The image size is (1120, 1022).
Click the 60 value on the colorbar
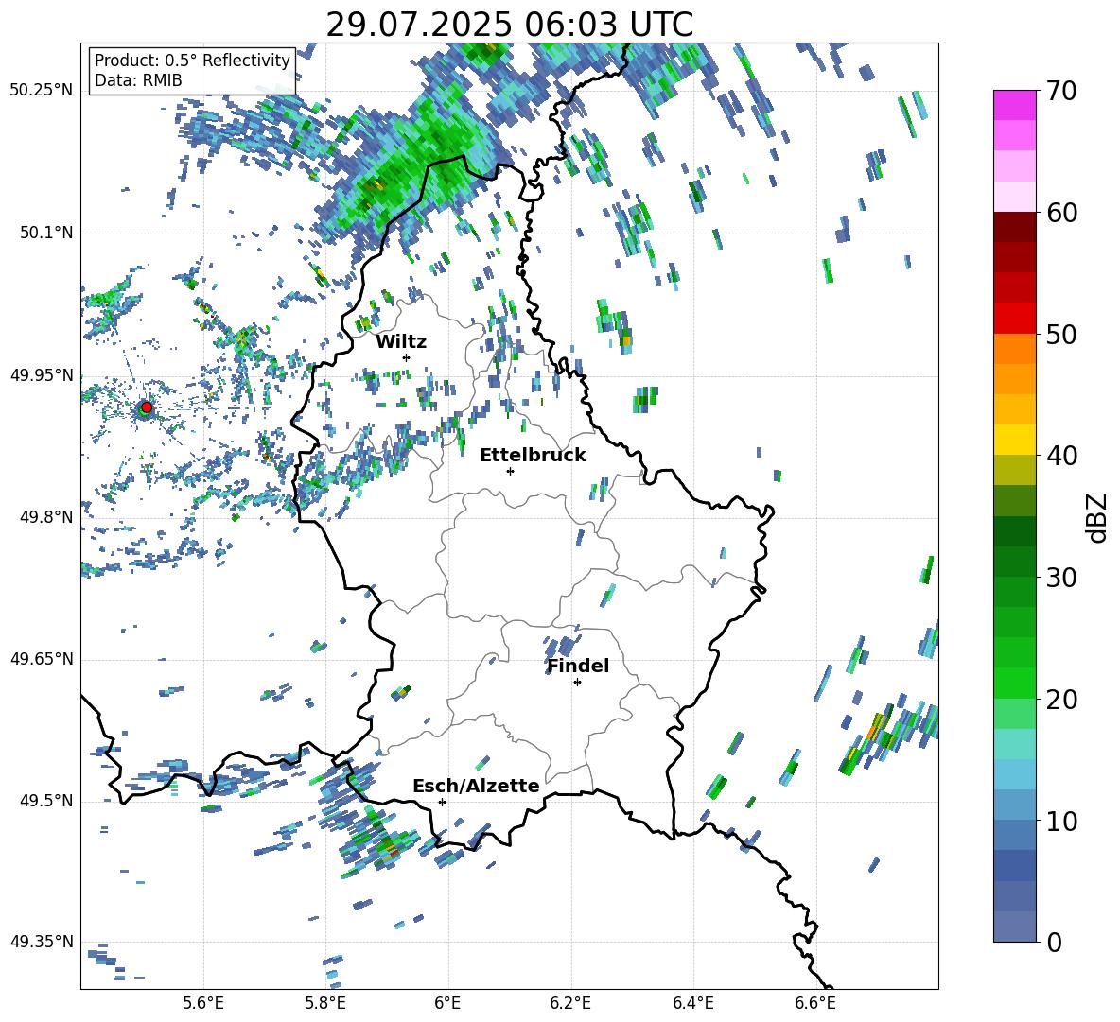(x=1061, y=213)
